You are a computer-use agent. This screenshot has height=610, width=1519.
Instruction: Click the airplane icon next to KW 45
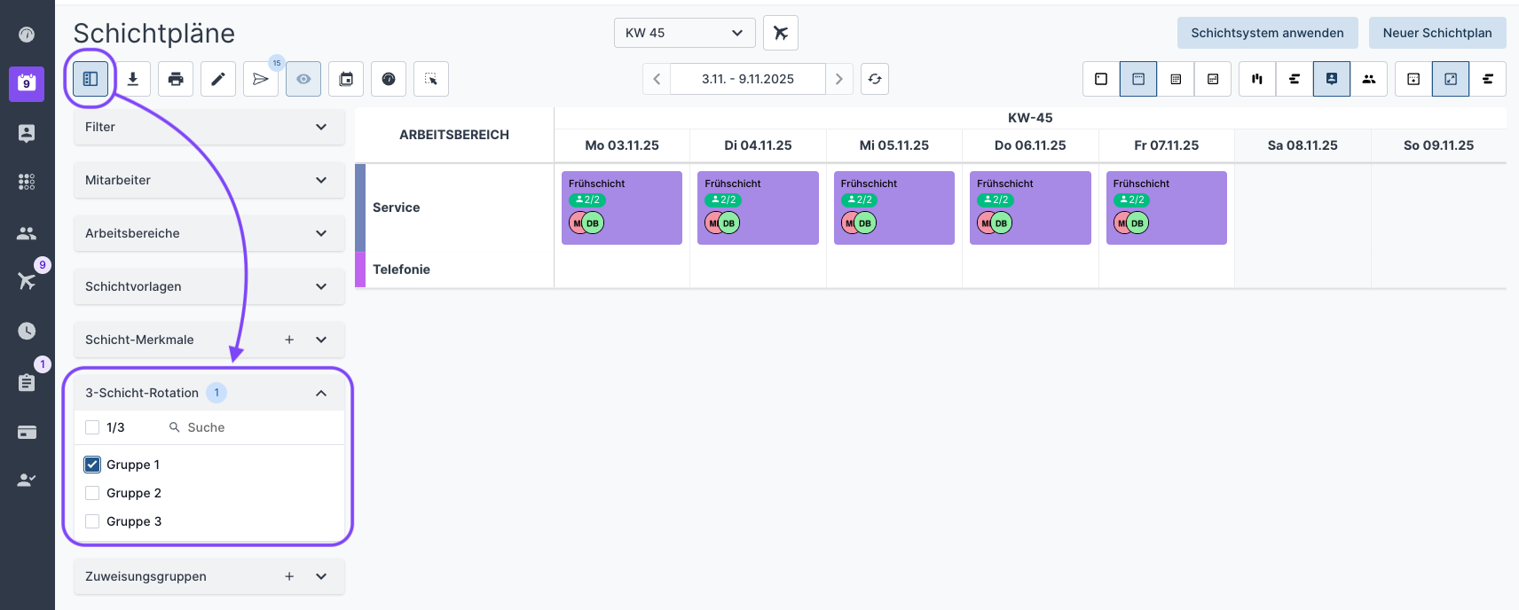(x=781, y=33)
